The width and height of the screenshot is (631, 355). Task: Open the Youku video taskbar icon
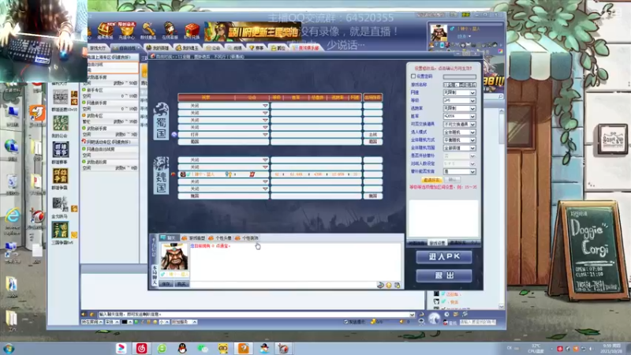click(x=121, y=348)
